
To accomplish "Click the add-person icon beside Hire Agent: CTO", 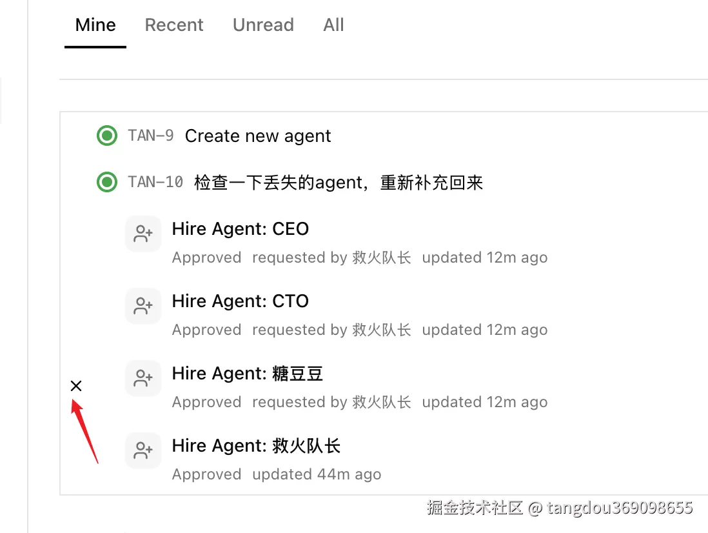I will (x=143, y=307).
